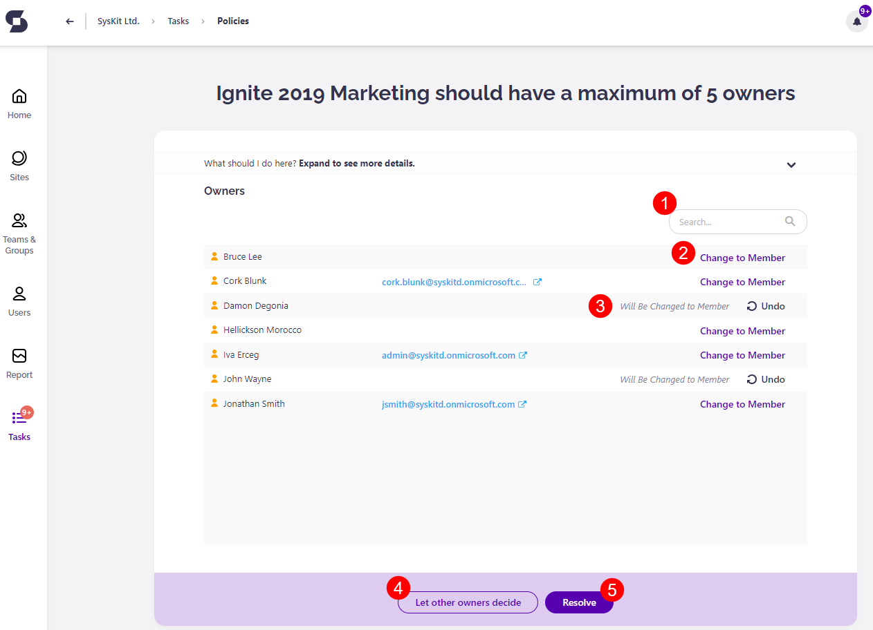Focus the owners Search field
This screenshot has height=630, width=873.
point(726,222)
